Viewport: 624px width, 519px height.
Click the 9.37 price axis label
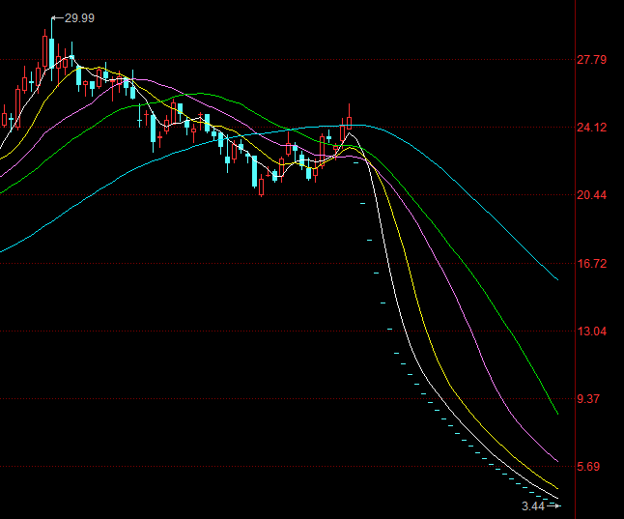point(590,399)
